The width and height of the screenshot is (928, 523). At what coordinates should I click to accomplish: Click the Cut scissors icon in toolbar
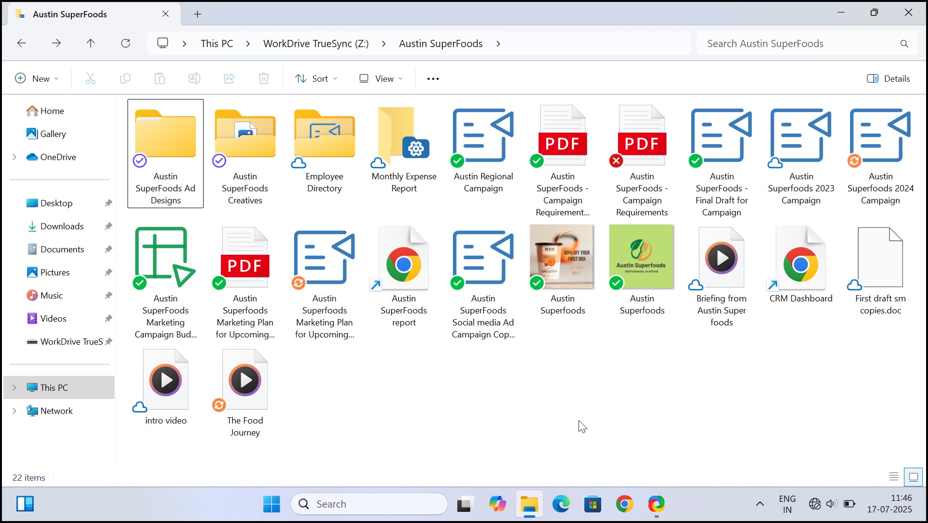(x=90, y=78)
